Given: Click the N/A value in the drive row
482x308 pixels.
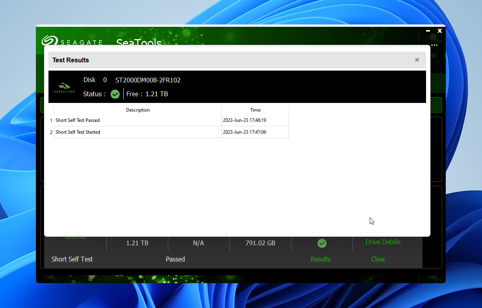Looking at the screenshot, I should point(199,243).
